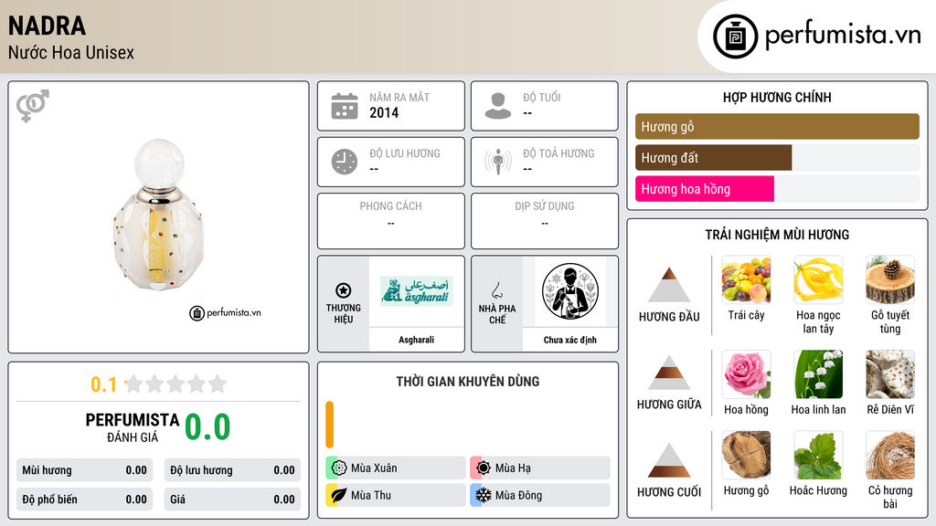The width and height of the screenshot is (936, 526).
Task: Click the 2014 launch year value
Action: (x=384, y=112)
